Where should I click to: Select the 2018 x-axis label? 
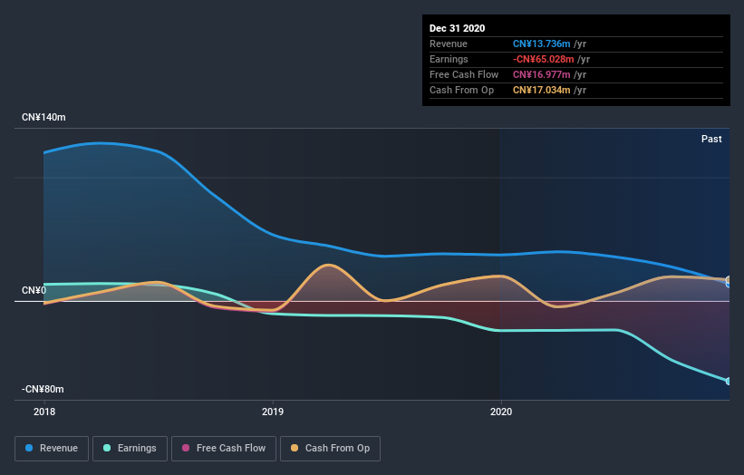[x=44, y=412]
